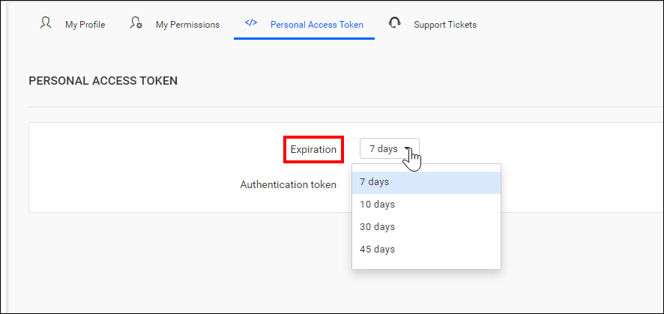This screenshot has height=314, width=664.
Task: Click the Support Tickets text label
Action: (445, 25)
